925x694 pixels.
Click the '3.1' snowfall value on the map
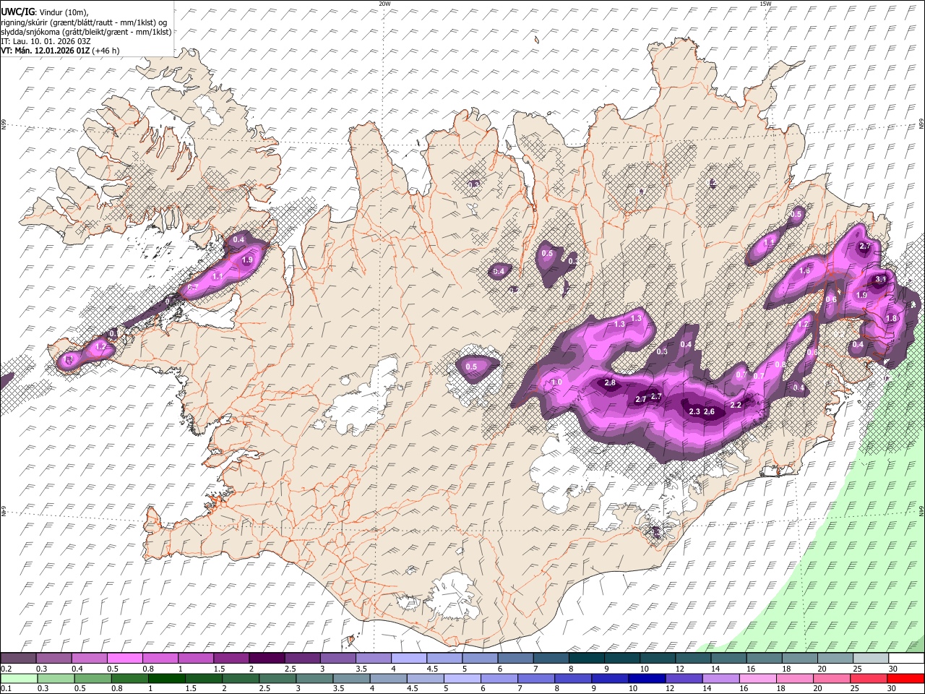pos(881,279)
